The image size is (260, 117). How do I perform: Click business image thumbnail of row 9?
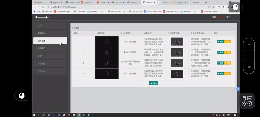[x=107, y=74]
